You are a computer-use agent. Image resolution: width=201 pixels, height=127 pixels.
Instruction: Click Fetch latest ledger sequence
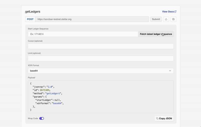(156, 34)
